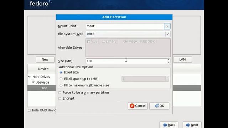Image resolution: width=228 pixels, height=128 pixels.
Task: Enable Force to be a primary partition
Action: (x=60, y=92)
